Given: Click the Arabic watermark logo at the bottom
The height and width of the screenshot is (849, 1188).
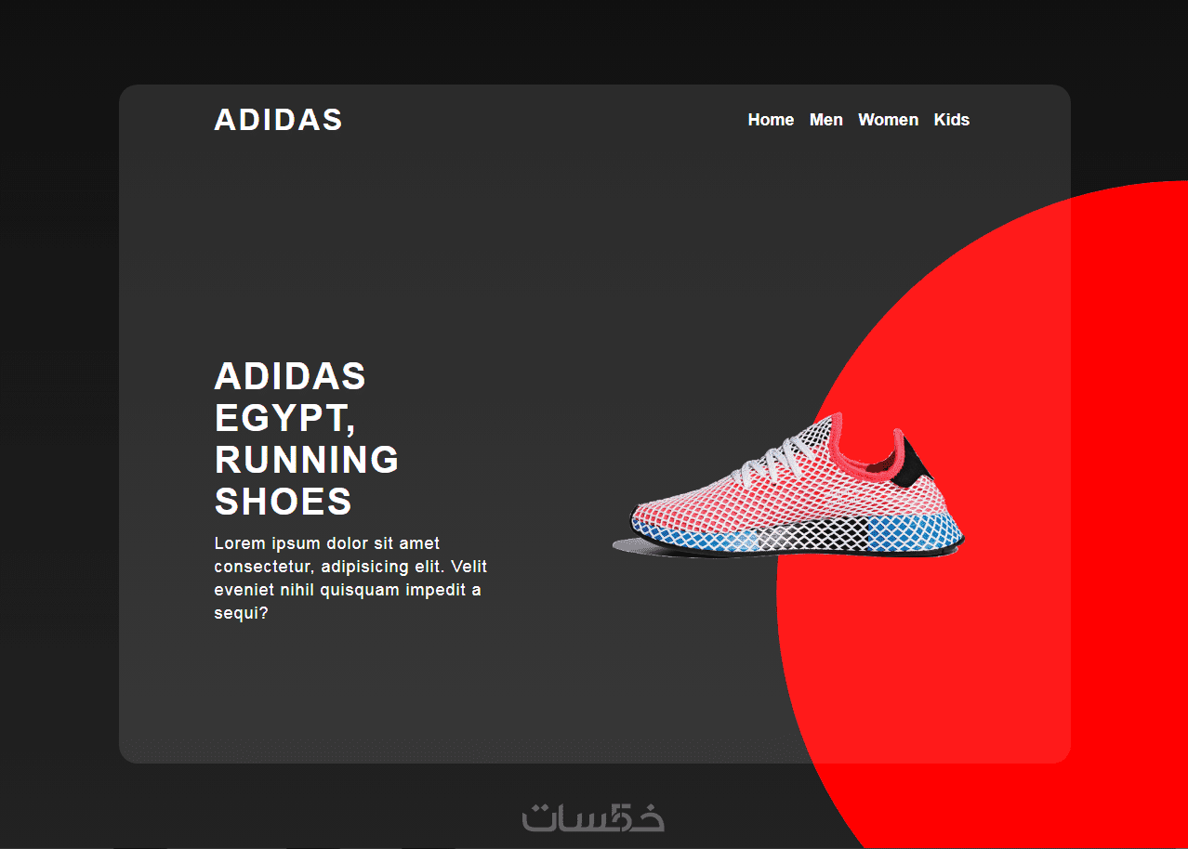Looking at the screenshot, I should [593, 816].
